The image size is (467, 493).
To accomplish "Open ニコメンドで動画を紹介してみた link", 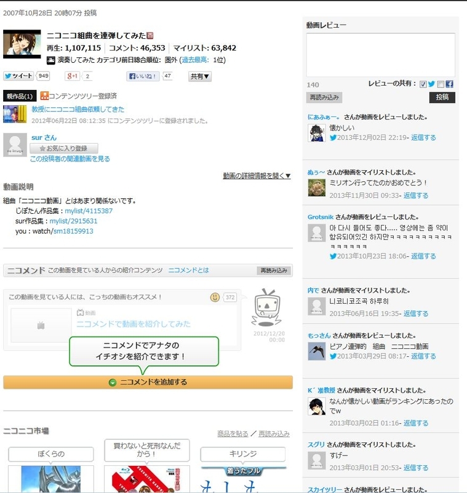I will tap(134, 324).
